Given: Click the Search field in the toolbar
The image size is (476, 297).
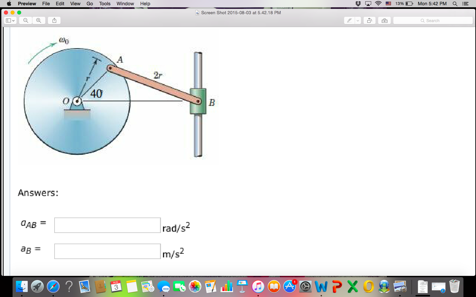Looking at the screenshot, I should click(433, 20).
